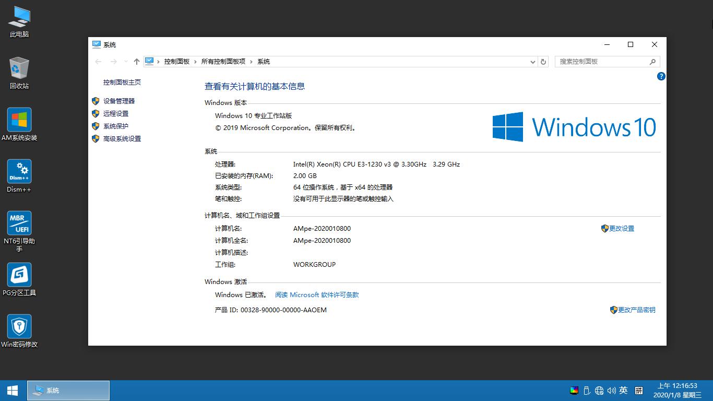Screen dimensions: 713x401
Task: Open the address bar history dropdown
Action: (532, 62)
